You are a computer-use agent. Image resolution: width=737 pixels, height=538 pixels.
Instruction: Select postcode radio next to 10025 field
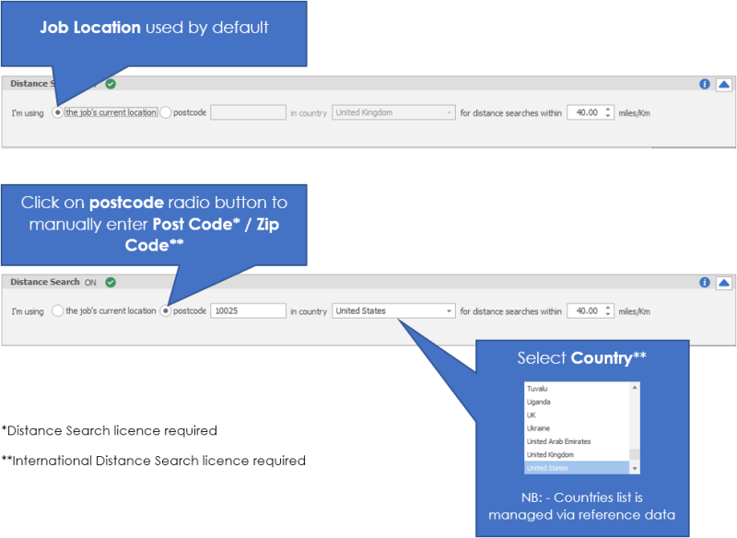pos(166,311)
